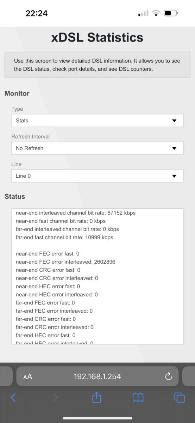Show open tabs with the tabs icon
The width and height of the screenshot is (195, 423).
pyautogui.click(x=180, y=398)
